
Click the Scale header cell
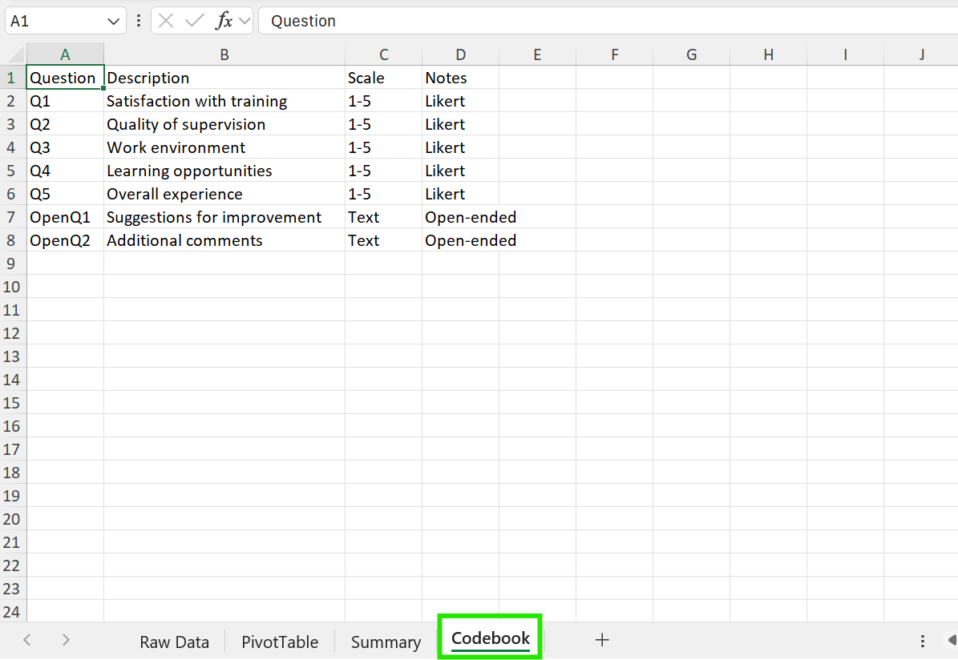[384, 78]
